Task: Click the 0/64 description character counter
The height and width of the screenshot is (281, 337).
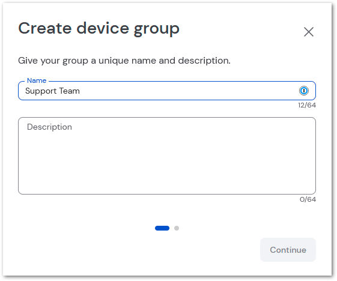Action: pyautogui.click(x=308, y=199)
